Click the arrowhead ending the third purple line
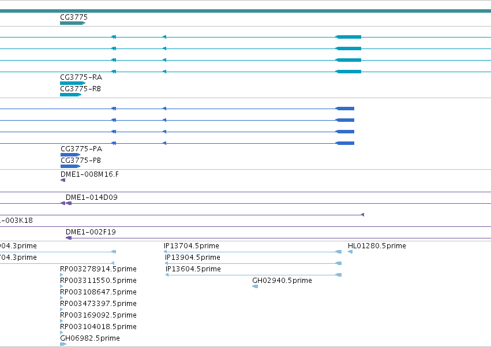 click(x=362, y=215)
